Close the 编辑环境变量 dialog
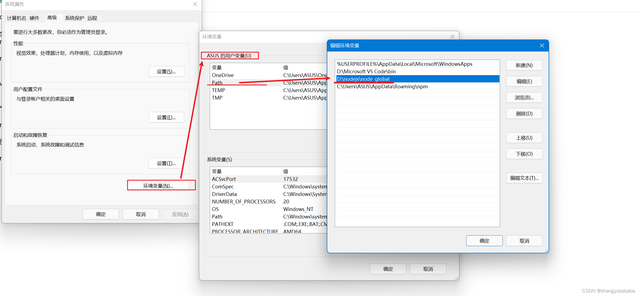The width and height of the screenshot is (639, 296). (x=542, y=46)
